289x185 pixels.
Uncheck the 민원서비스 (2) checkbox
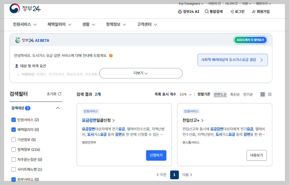pos(13,120)
